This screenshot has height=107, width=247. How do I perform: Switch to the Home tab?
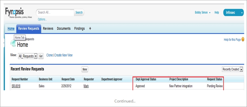11,29
